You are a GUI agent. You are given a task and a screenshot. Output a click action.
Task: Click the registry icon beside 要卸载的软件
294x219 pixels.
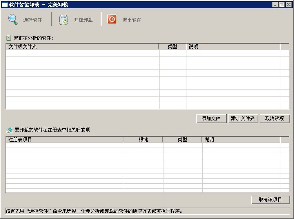(9, 130)
